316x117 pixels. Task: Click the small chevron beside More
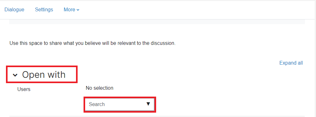[x=78, y=10]
